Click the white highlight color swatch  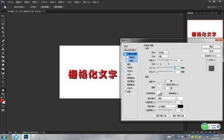(x=180, y=99)
